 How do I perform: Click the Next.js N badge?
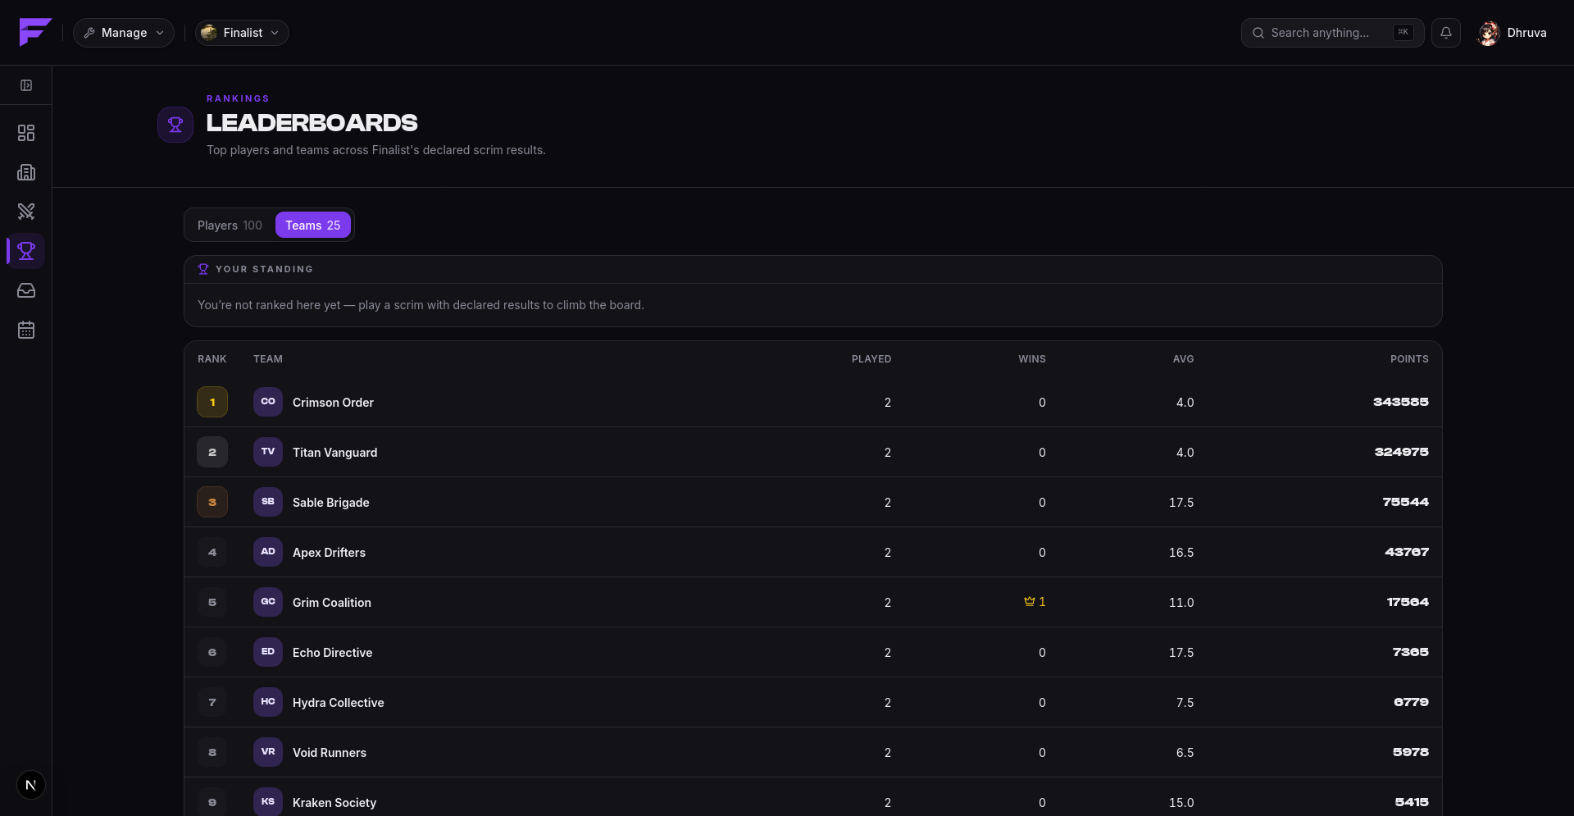(x=31, y=785)
